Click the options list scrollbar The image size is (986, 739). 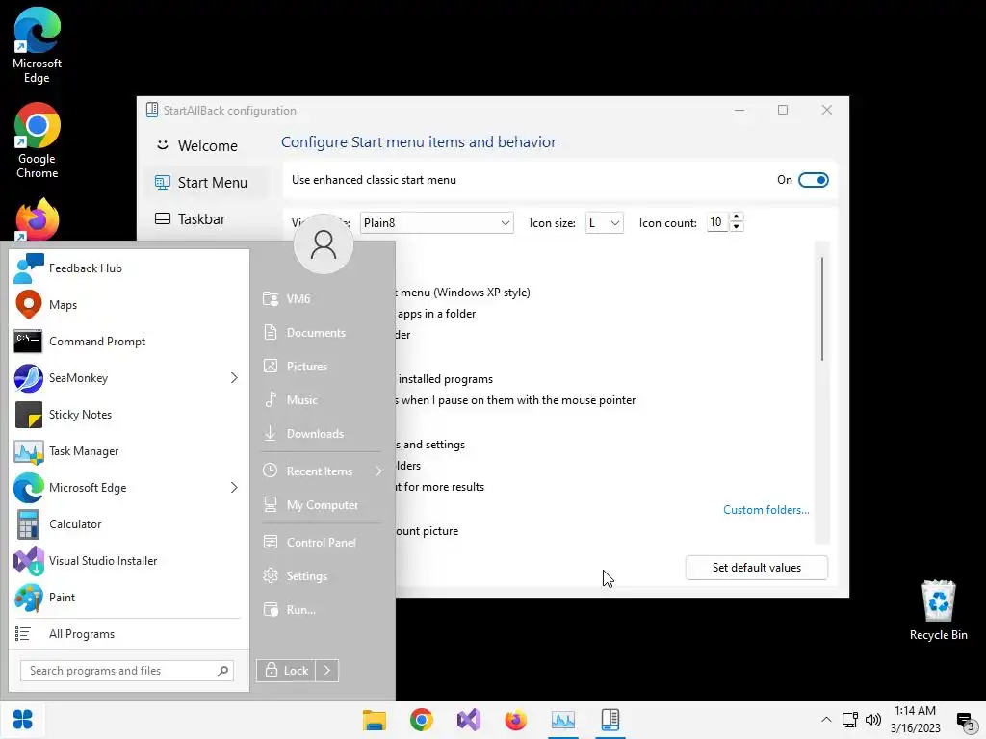tap(822, 309)
